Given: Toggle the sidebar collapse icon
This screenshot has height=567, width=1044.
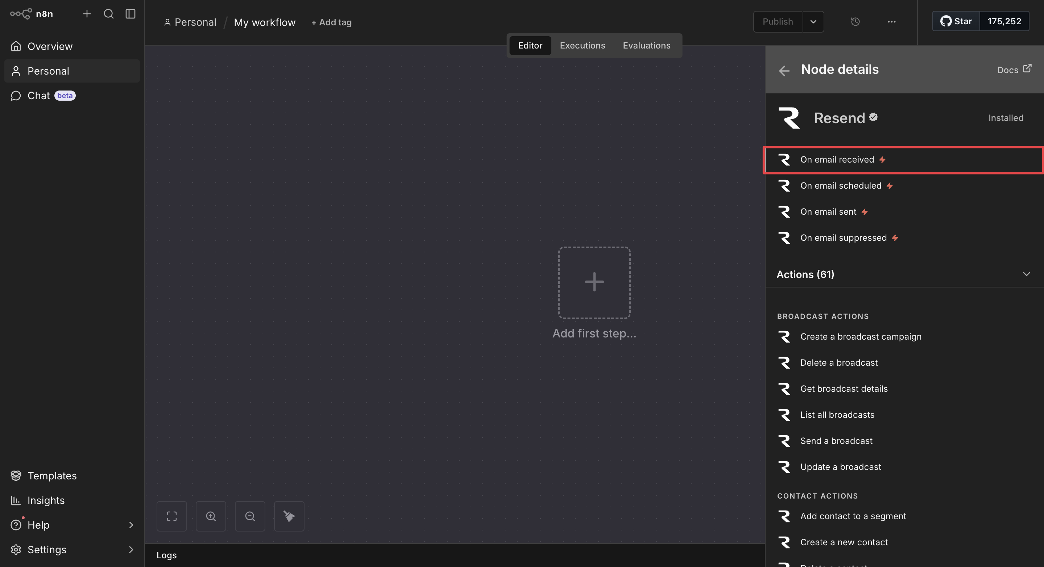Looking at the screenshot, I should pyautogui.click(x=130, y=14).
